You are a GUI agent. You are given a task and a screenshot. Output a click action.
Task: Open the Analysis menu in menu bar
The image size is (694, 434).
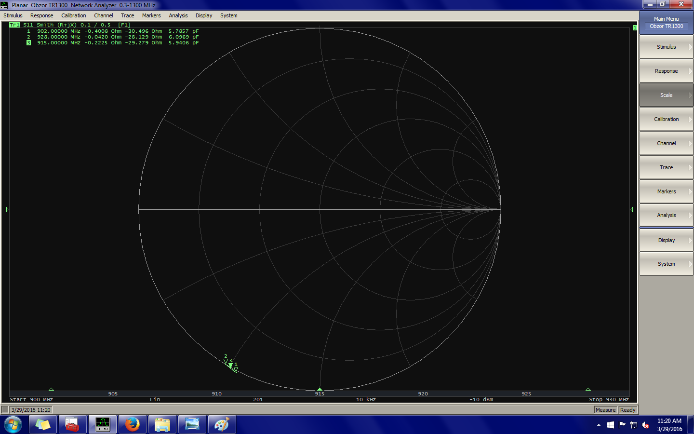[x=178, y=15]
